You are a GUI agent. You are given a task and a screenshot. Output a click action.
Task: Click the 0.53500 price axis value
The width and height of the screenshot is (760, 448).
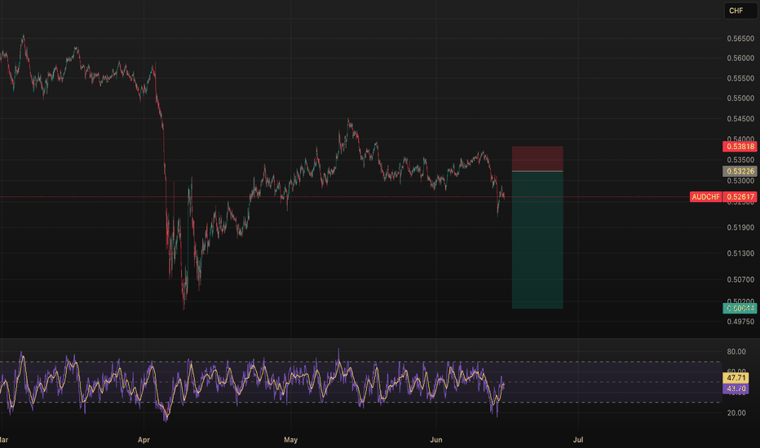click(740, 160)
